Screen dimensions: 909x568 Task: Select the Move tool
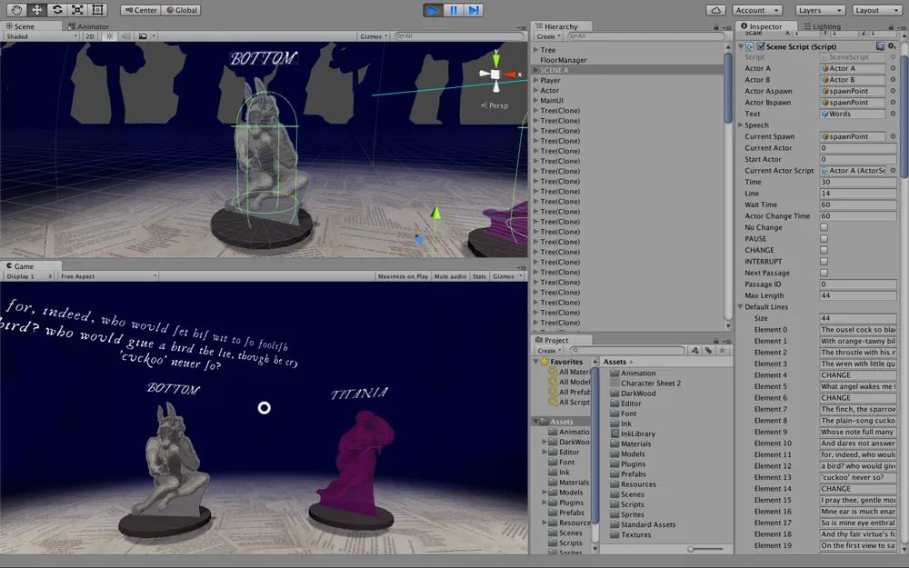(x=36, y=10)
